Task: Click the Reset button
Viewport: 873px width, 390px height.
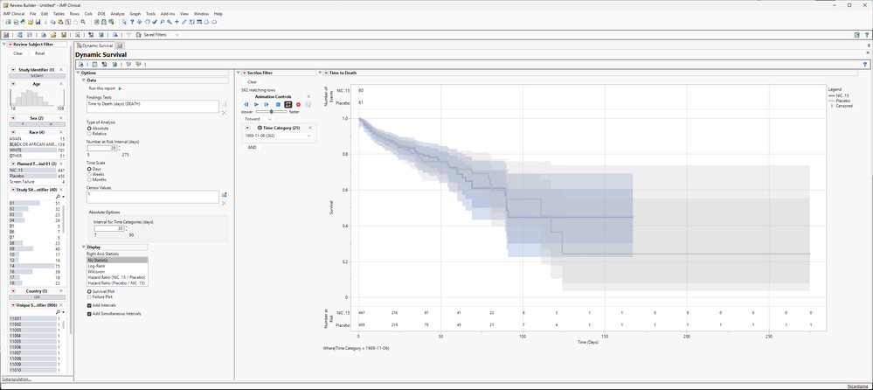Action: (39, 53)
